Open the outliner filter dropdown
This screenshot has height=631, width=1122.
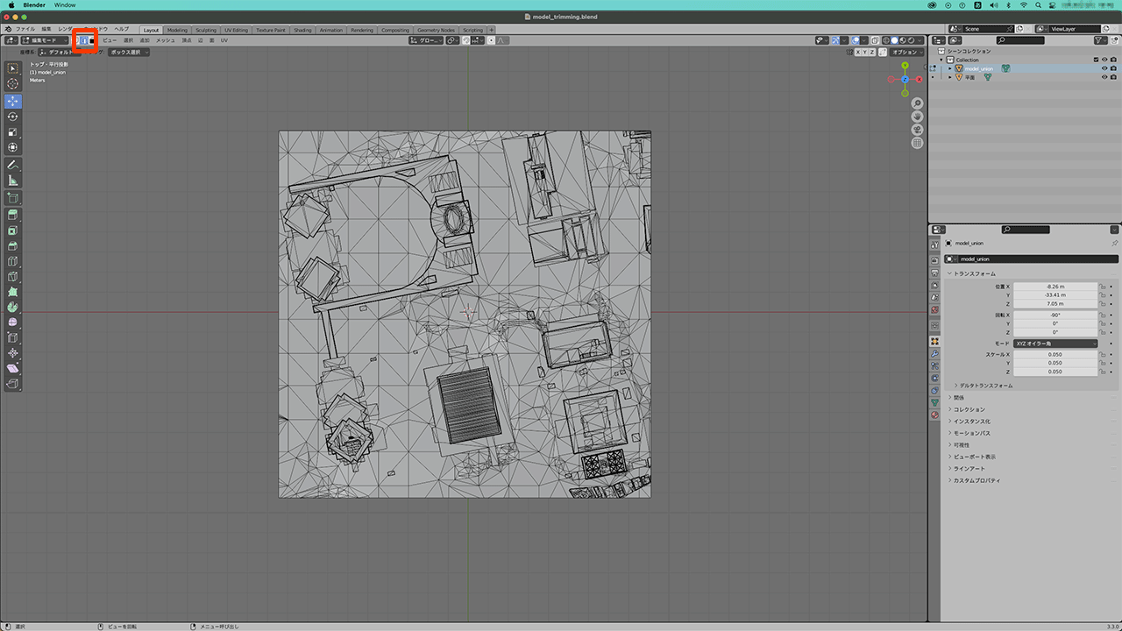click(x=1100, y=40)
